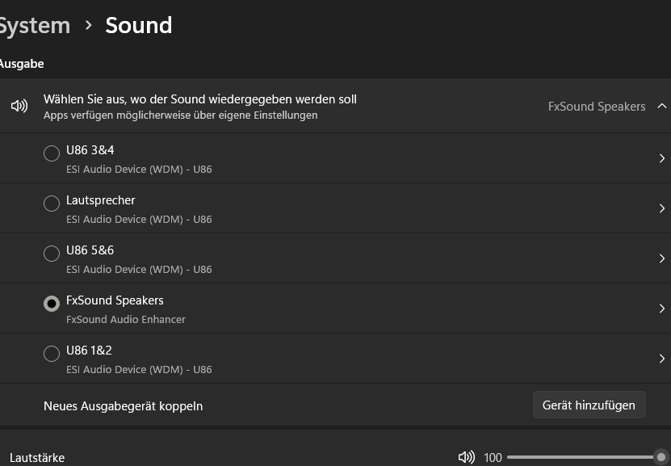The width and height of the screenshot is (671, 466).
Task: Collapse the output device list chevron
Action: click(x=662, y=106)
